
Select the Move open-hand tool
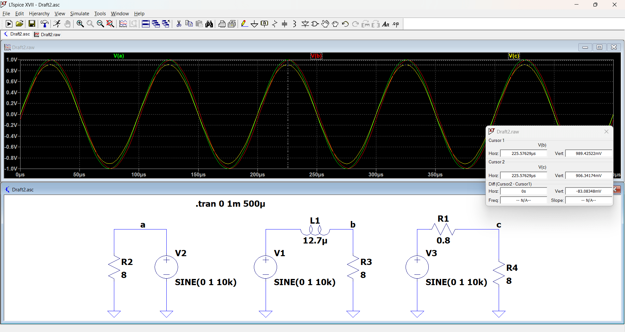click(325, 24)
